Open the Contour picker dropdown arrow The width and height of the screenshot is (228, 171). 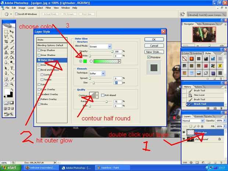(97, 95)
